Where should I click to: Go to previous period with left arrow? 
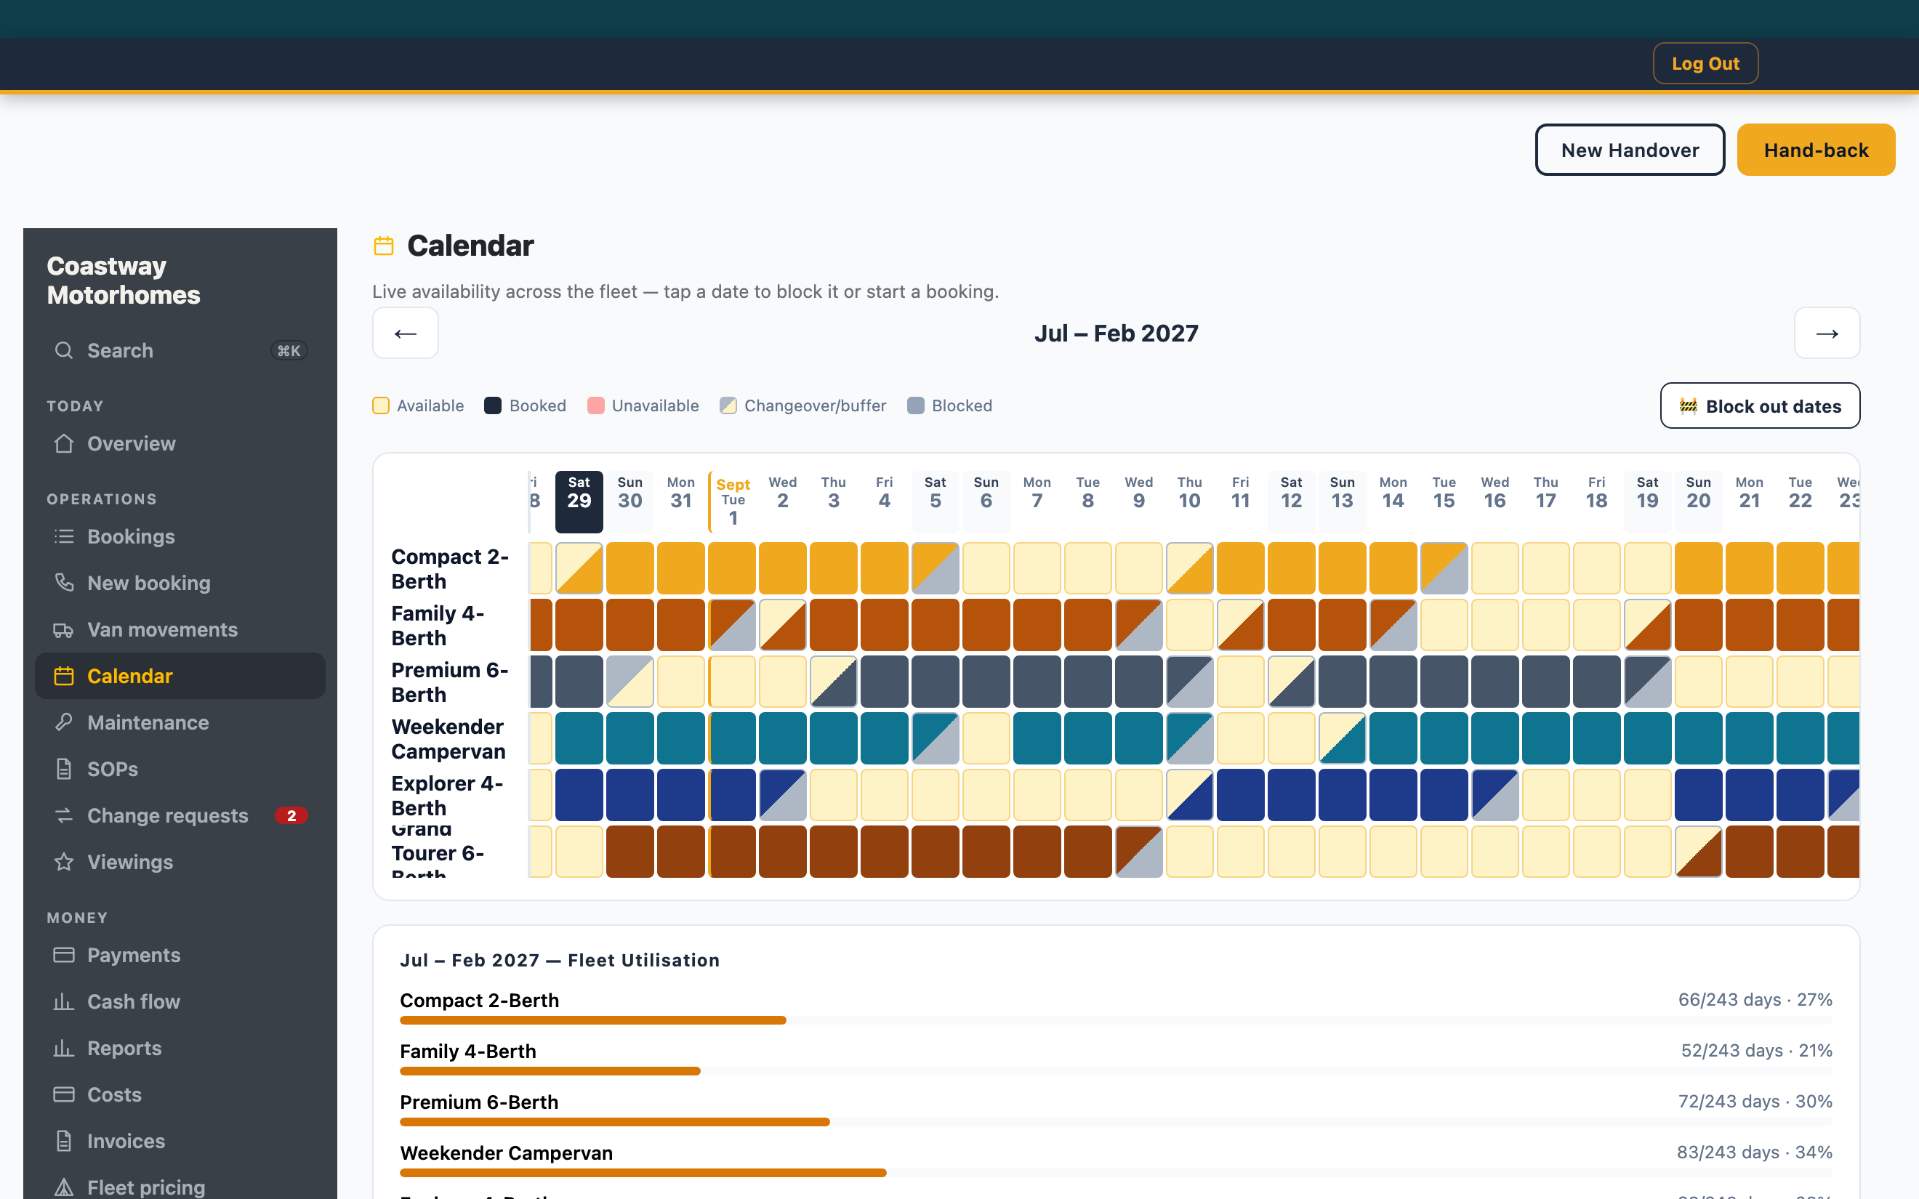(x=405, y=333)
